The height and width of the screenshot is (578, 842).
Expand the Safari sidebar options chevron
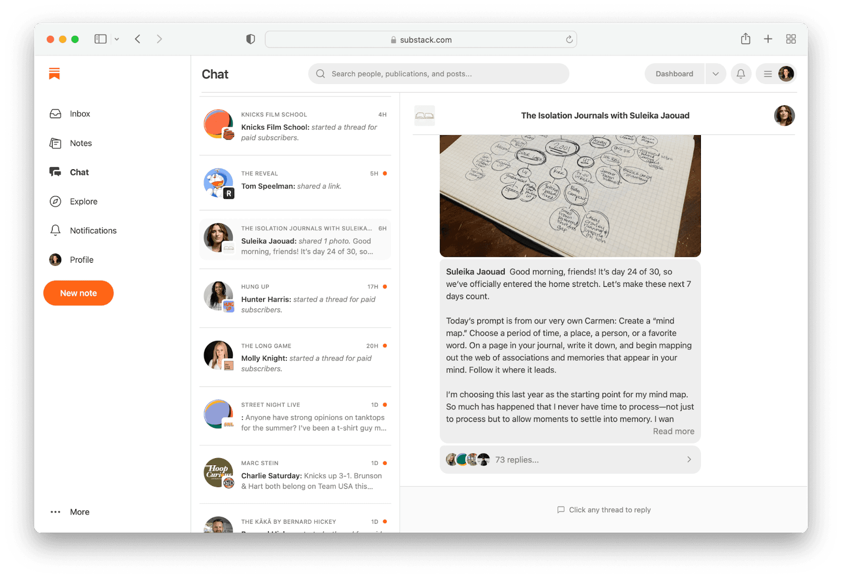(x=117, y=39)
